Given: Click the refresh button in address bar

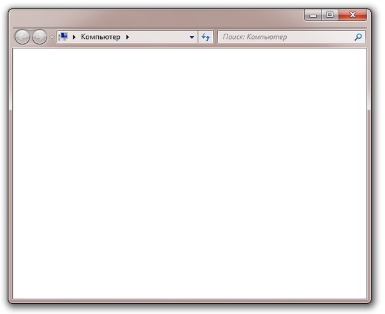Looking at the screenshot, I should [205, 37].
